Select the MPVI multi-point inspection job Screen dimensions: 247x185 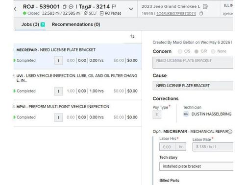click(77, 113)
